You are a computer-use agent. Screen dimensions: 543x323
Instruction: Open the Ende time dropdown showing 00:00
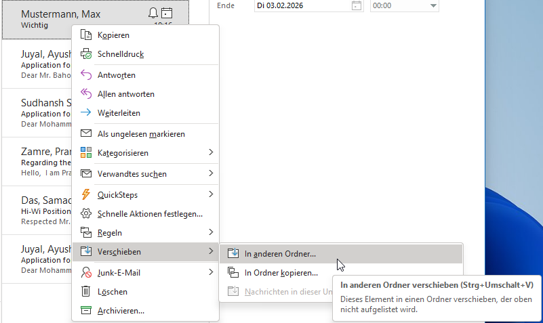point(433,5)
